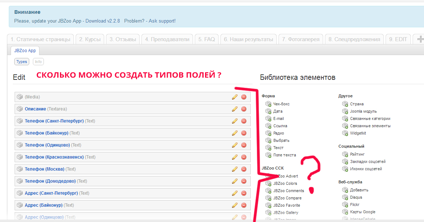The width and height of the screenshot is (424, 222).
Task: Switch to the Фотогалерея tab
Action: (301, 39)
